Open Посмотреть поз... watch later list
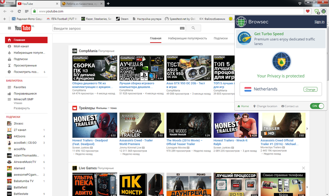The image size is (329, 196). tap(26, 72)
